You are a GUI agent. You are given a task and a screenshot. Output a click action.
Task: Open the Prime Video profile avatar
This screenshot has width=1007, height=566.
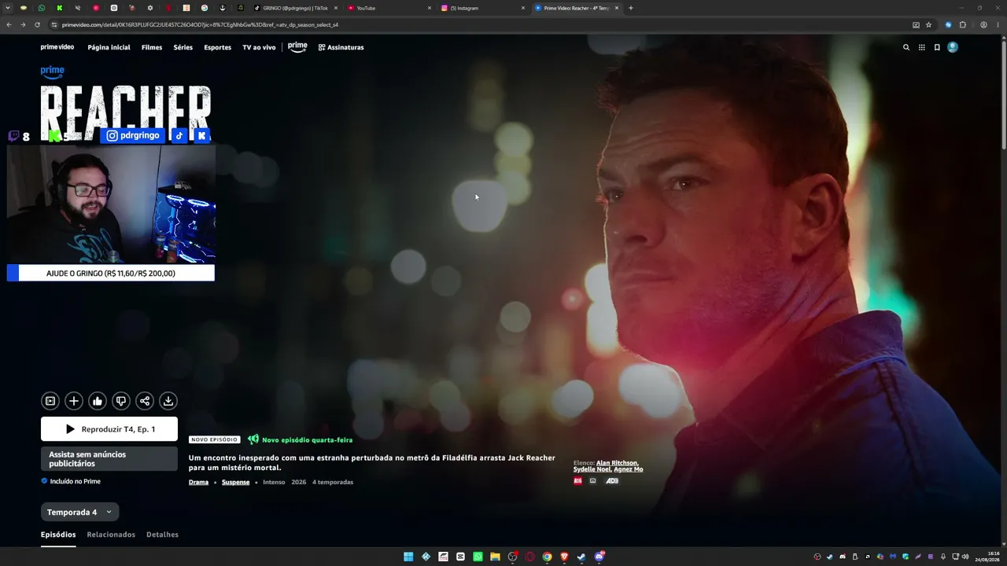(953, 47)
